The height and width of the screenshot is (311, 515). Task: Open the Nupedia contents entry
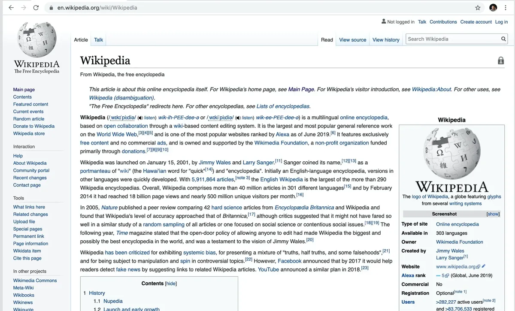click(113, 301)
